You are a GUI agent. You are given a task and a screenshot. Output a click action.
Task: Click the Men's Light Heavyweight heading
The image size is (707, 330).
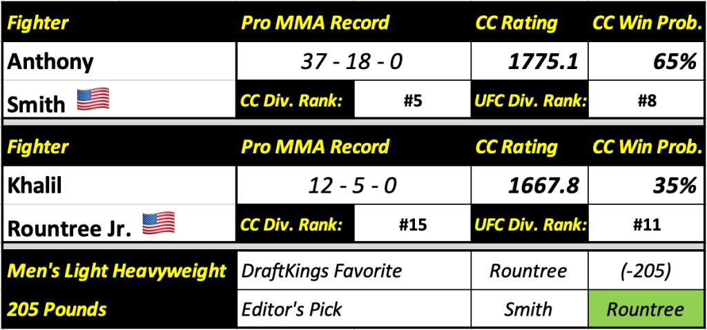(116, 271)
